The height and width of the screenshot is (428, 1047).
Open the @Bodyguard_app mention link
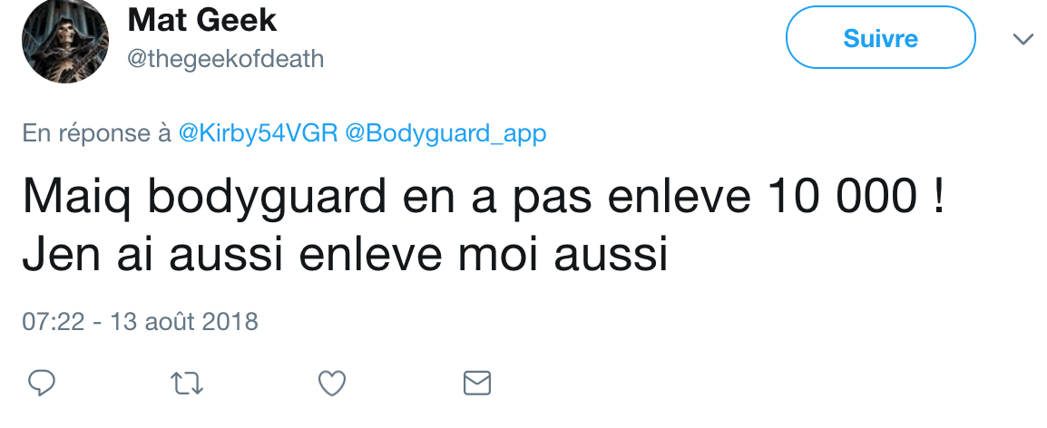[x=445, y=133]
